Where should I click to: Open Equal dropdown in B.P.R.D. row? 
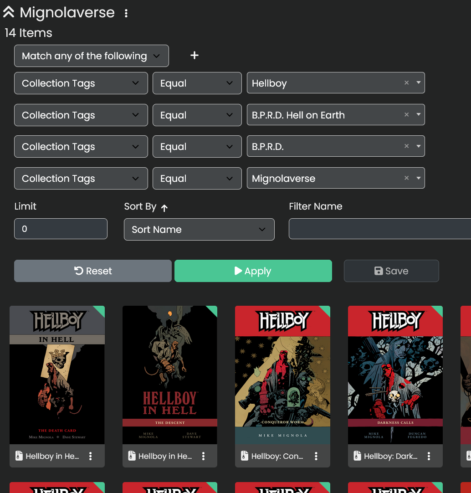tap(197, 147)
